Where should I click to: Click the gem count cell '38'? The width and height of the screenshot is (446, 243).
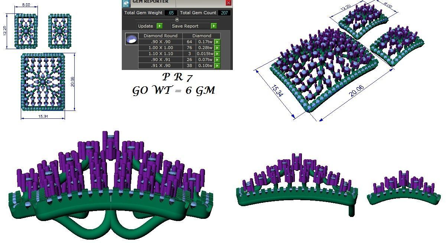click(189, 65)
